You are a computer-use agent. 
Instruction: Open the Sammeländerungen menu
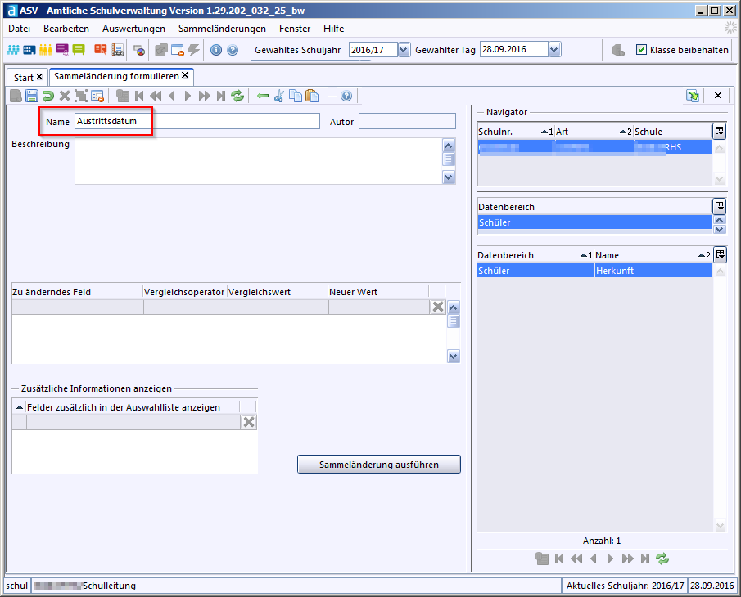(x=222, y=29)
